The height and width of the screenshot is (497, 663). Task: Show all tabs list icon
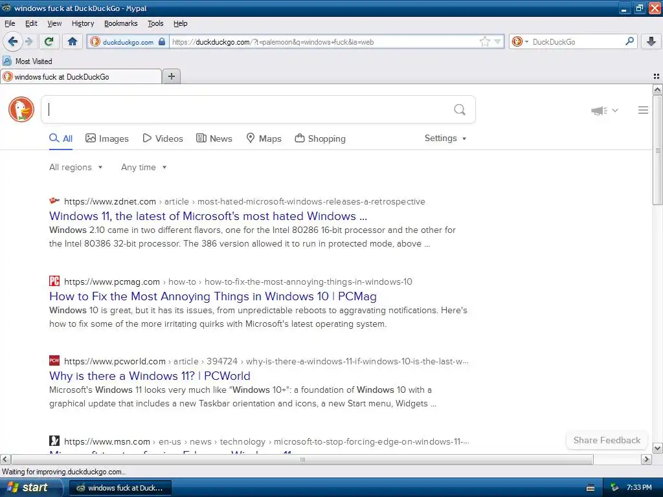[657, 76]
